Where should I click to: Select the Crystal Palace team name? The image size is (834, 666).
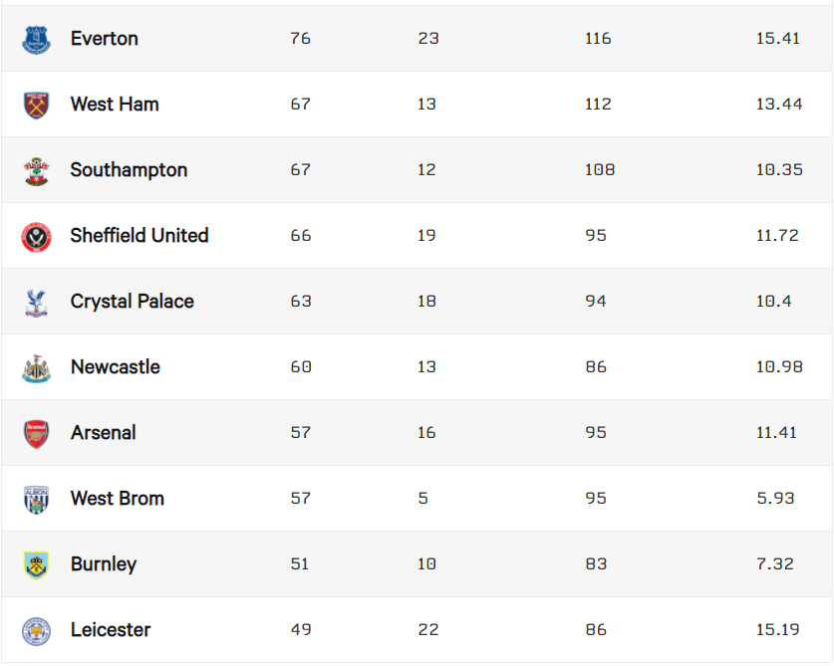point(133,302)
